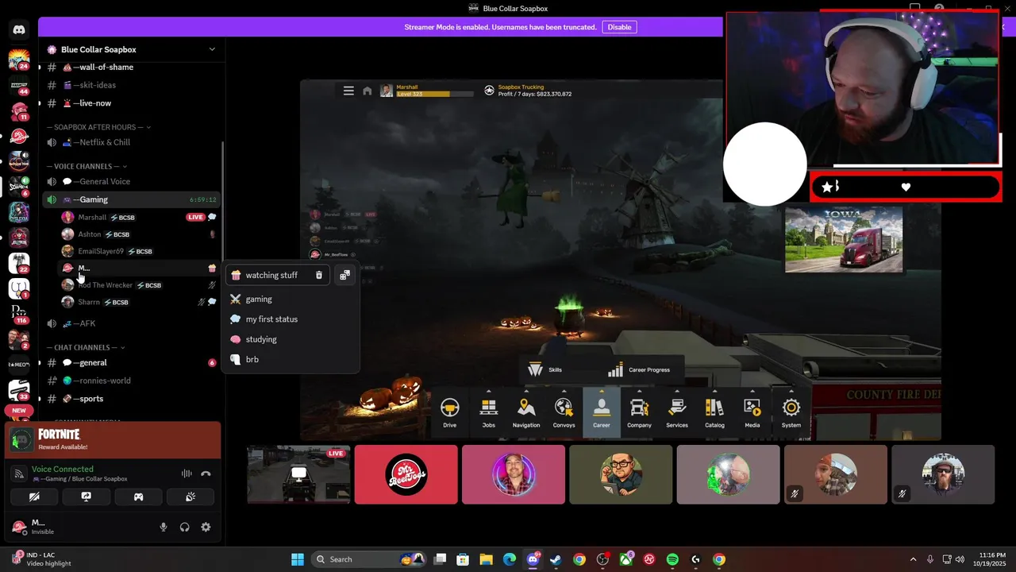Viewport: 1016px width, 572px height.
Task: Expand Blue Collar Soapbox server menu
Action: tap(212, 49)
